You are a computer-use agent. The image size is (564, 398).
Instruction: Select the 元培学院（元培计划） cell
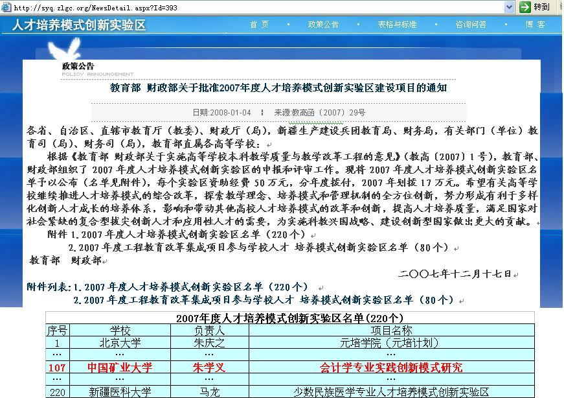391,342
